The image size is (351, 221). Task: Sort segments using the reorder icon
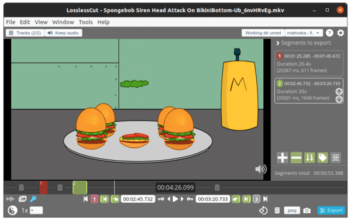tap(309, 158)
